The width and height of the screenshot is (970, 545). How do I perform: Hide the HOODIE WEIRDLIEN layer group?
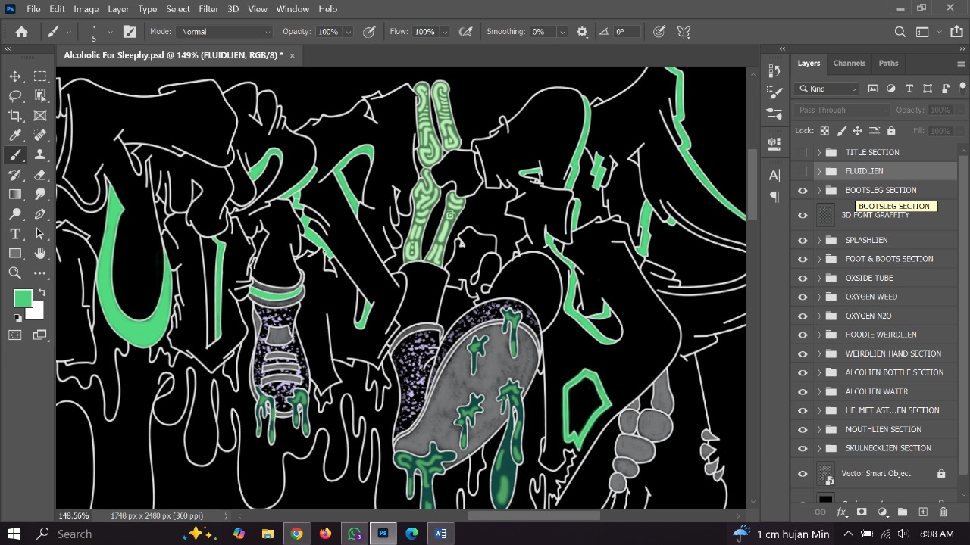click(803, 335)
